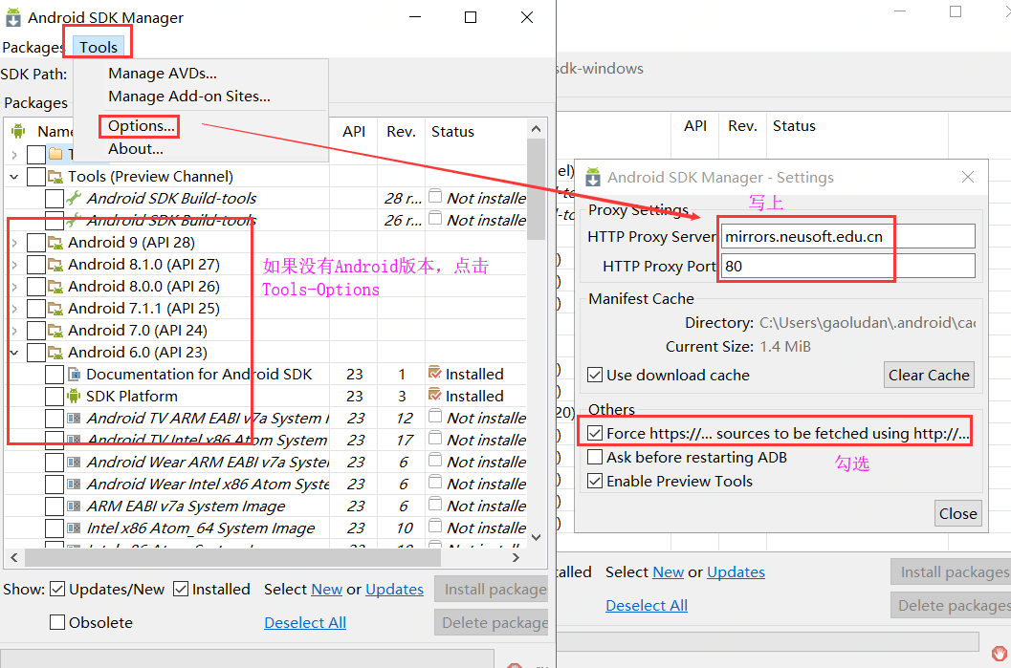Enable the Ask before restarting ADB checkbox
Viewport: 1011px width, 668px height.
(594, 458)
